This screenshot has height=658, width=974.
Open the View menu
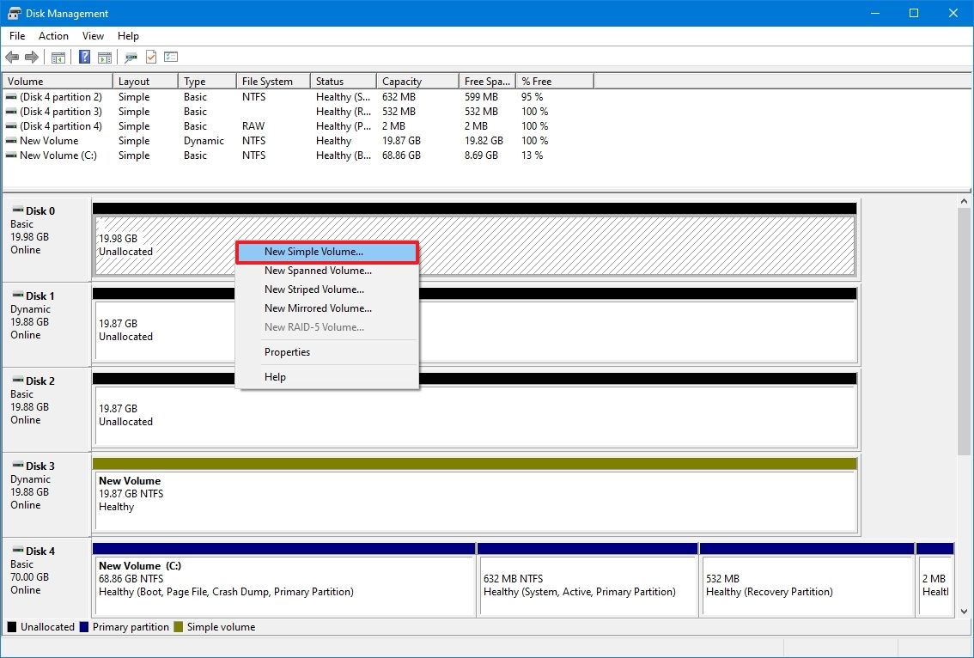coord(93,36)
